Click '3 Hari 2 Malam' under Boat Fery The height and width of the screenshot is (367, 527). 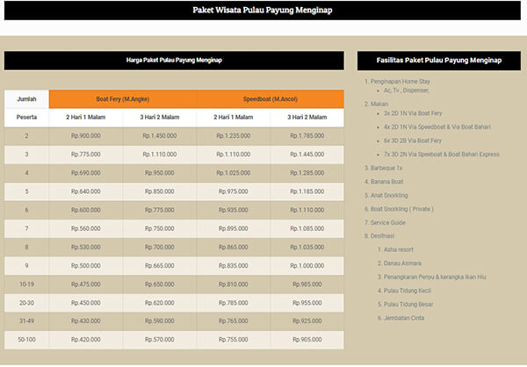tap(160, 118)
